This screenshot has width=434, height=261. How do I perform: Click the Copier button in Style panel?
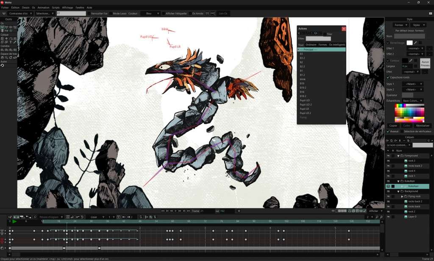point(393,125)
